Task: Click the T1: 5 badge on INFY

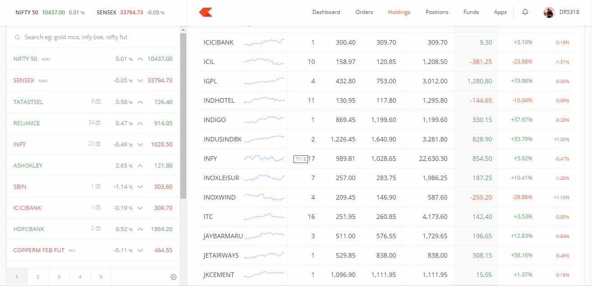Action: (300, 159)
